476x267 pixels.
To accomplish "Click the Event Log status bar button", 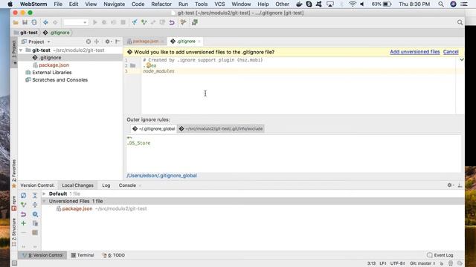I will [x=440, y=255].
